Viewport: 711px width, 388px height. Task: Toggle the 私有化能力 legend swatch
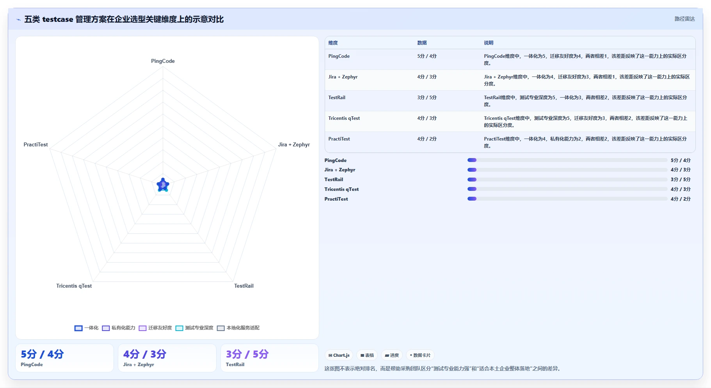click(106, 328)
